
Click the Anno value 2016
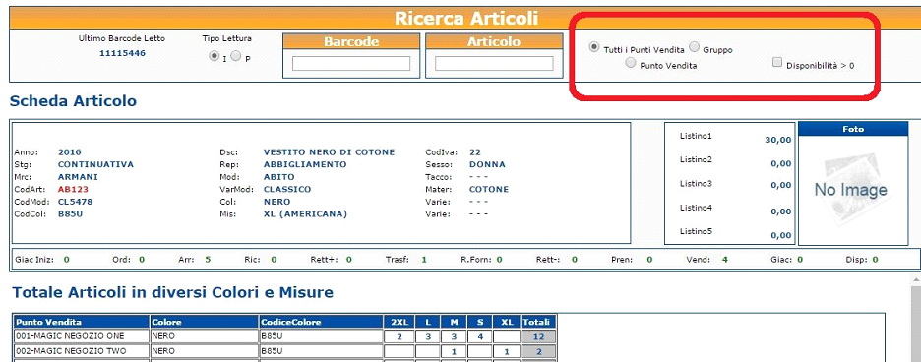click(x=69, y=152)
